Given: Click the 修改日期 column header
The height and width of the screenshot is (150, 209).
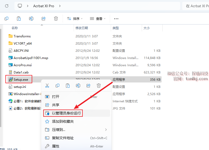Looking at the screenshot, I should point(82,28).
